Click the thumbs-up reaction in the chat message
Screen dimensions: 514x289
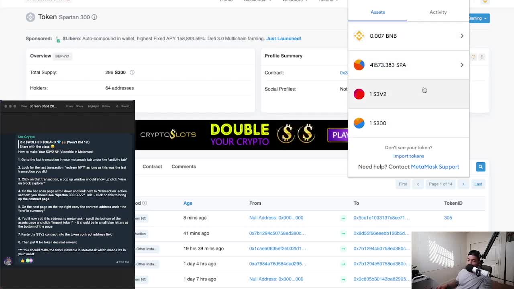pyautogui.click(x=22, y=261)
